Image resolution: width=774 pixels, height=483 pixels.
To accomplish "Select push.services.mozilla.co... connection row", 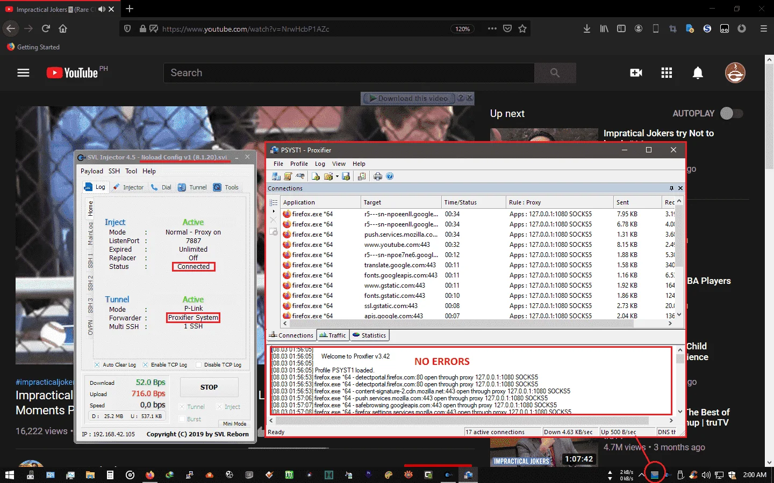I will [x=477, y=235].
